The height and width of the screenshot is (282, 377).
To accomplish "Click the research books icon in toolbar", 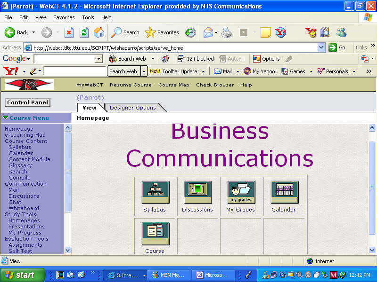I will click(325, 32).
